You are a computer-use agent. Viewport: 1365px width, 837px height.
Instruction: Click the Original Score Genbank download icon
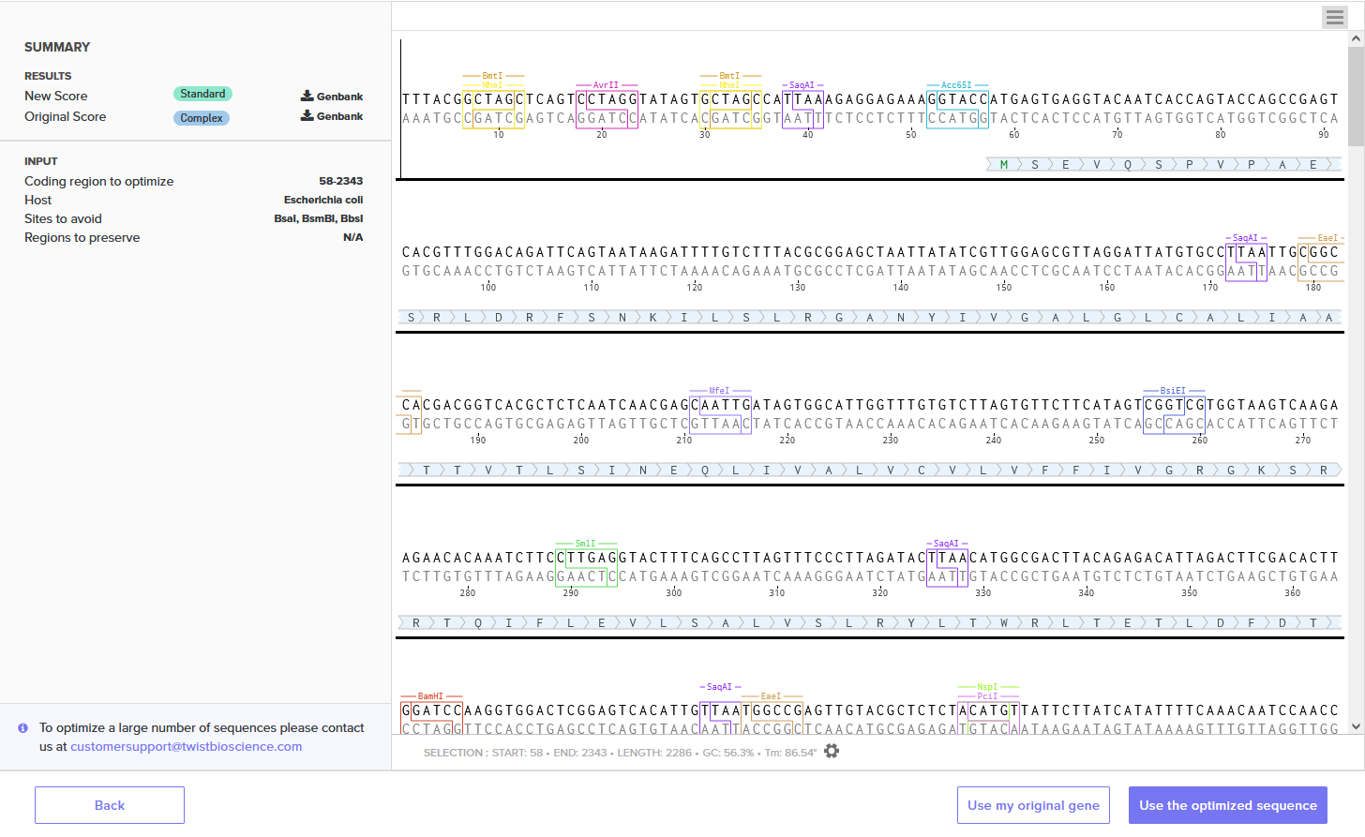[x=307, y=115]
